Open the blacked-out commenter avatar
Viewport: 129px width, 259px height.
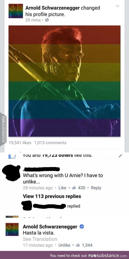coord(11,173)
